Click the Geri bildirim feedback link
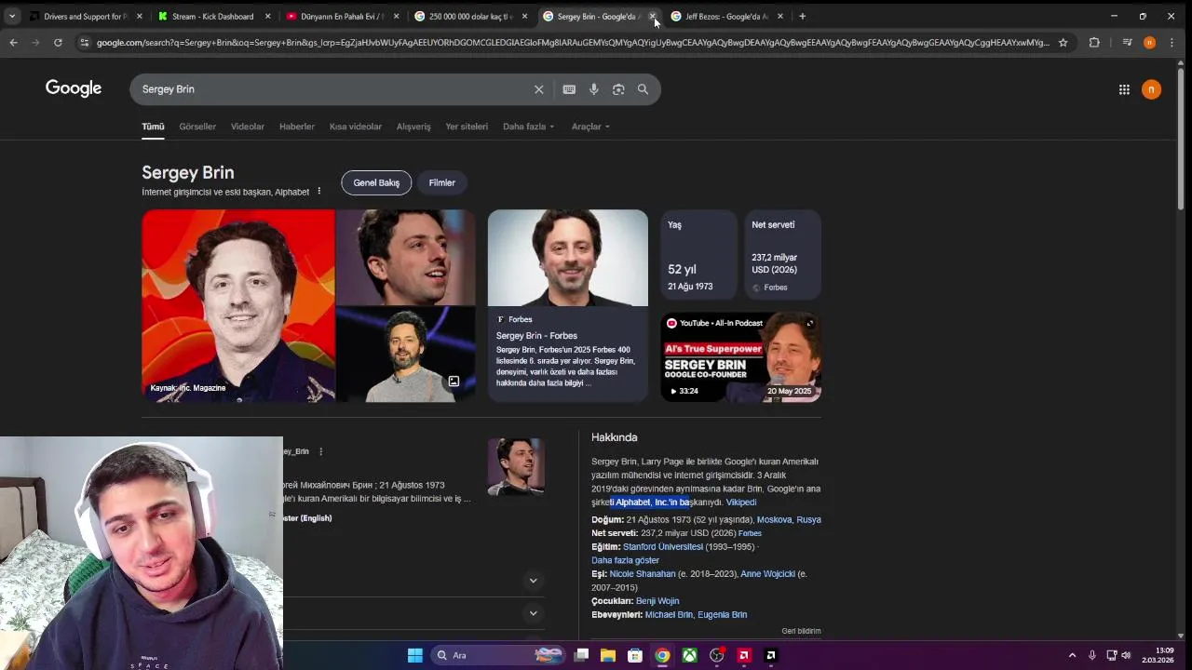The height and width of the screenshot is (670, 1192). 801,631
